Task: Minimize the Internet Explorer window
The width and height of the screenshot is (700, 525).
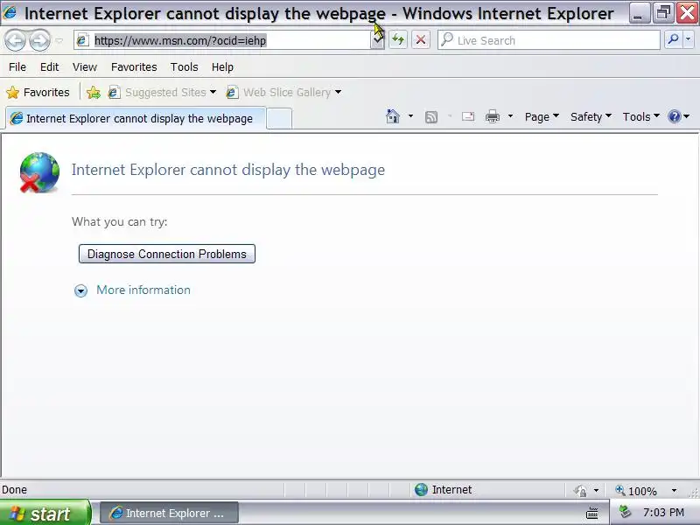Action: point(639,13)
